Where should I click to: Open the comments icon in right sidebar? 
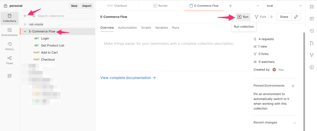tap(311, 19)
